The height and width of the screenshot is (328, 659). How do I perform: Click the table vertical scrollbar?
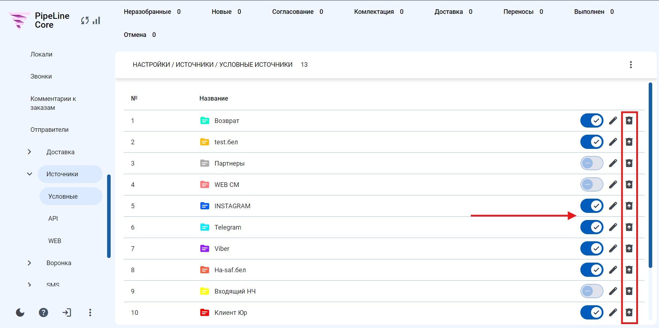pos(650,175)
